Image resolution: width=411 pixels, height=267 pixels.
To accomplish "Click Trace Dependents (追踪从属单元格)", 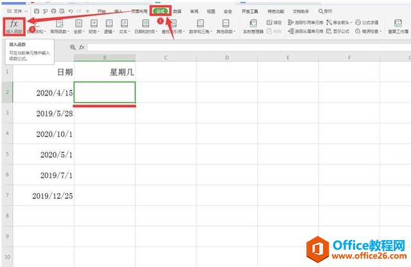I will click(x=306, y=31).
